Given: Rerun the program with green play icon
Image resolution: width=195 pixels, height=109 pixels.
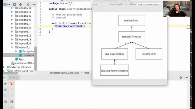Looking at the screenshot, I should coord(5,84).
